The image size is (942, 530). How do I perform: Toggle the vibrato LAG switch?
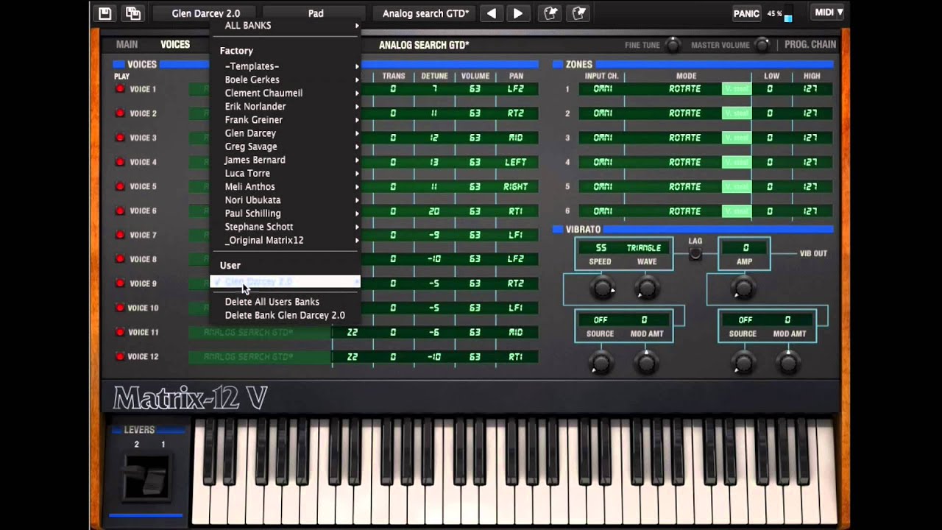[x=695, y=254]
